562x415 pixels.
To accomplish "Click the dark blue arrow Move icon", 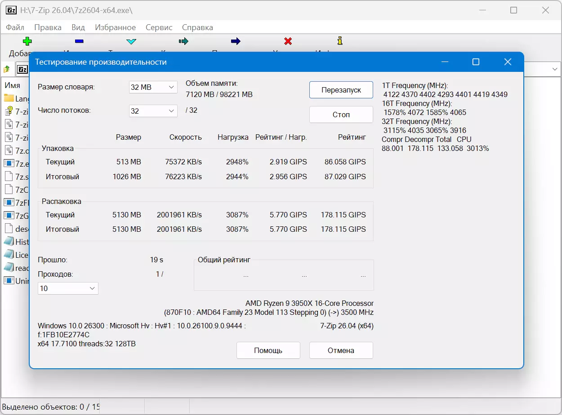I will coord(236,41).
